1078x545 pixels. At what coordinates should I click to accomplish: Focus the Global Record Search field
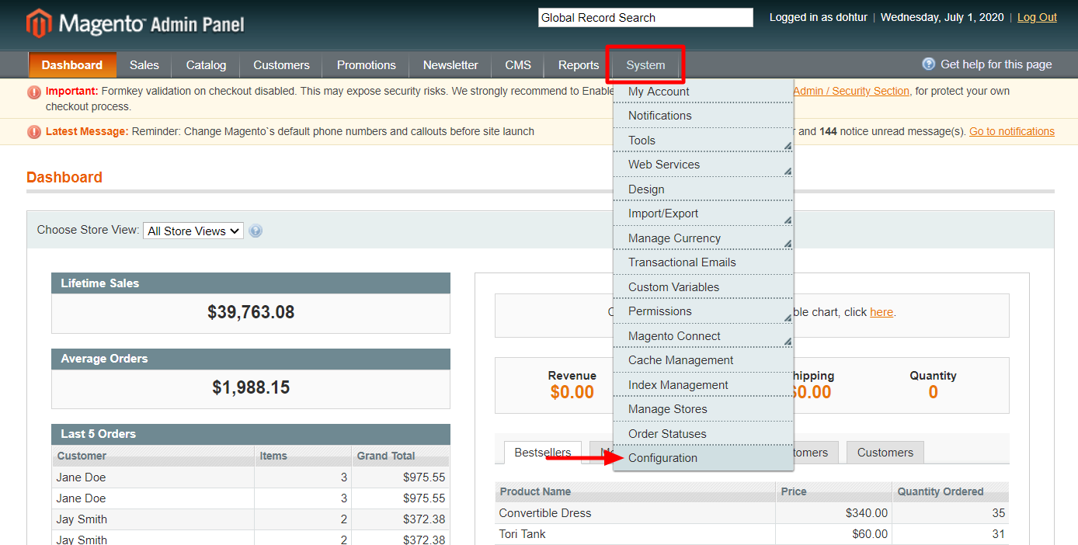point(645,17)
